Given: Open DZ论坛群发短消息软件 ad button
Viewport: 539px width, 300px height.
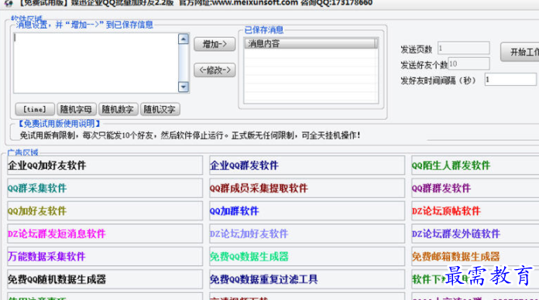Looking at the screenshot, I should pos(105,234).
